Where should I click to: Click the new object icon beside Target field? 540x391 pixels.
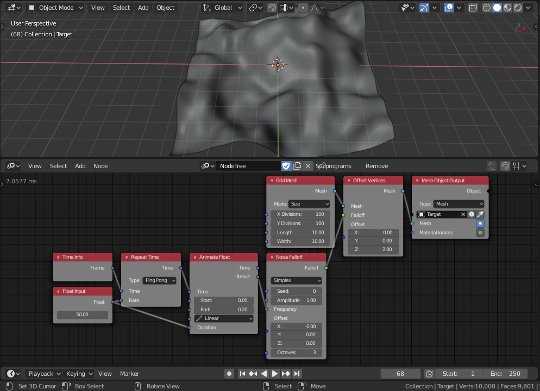pyautogui.click(x=471, y=214)
